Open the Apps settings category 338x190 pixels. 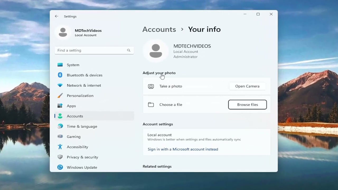[94, 106]
